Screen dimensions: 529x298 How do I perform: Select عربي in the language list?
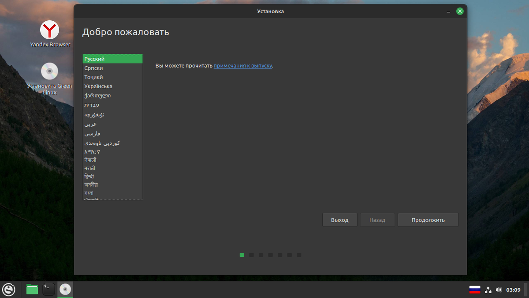point(113,124)
